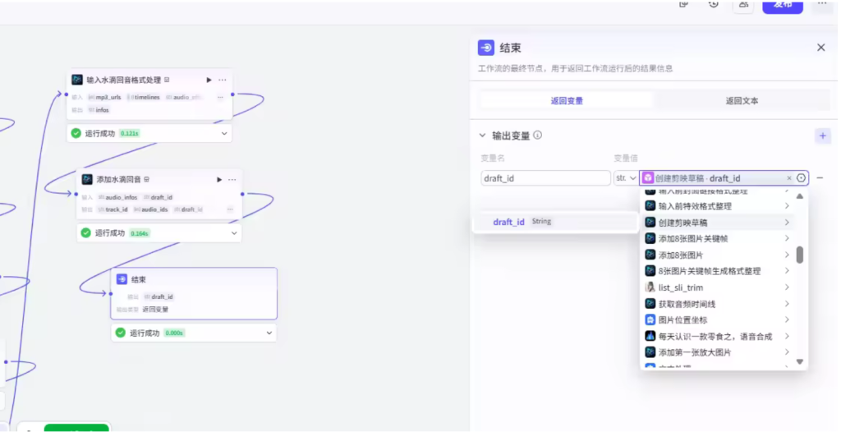This screenshot has width=841, height=432.
Task: Select 获取音频时间线 in the node list
Action: point(688,304)
